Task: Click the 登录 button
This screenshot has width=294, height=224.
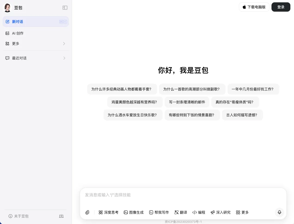Action: pos(281,7)
